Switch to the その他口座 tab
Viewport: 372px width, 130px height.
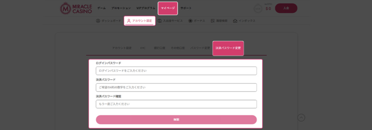[x=178, y=48]
